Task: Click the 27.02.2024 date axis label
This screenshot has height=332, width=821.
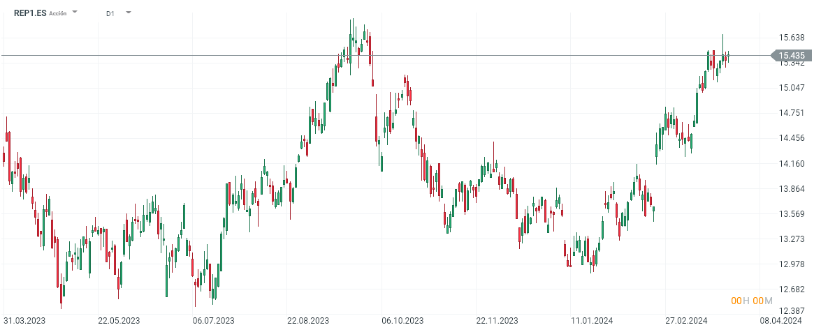Action: coord(686,322)
